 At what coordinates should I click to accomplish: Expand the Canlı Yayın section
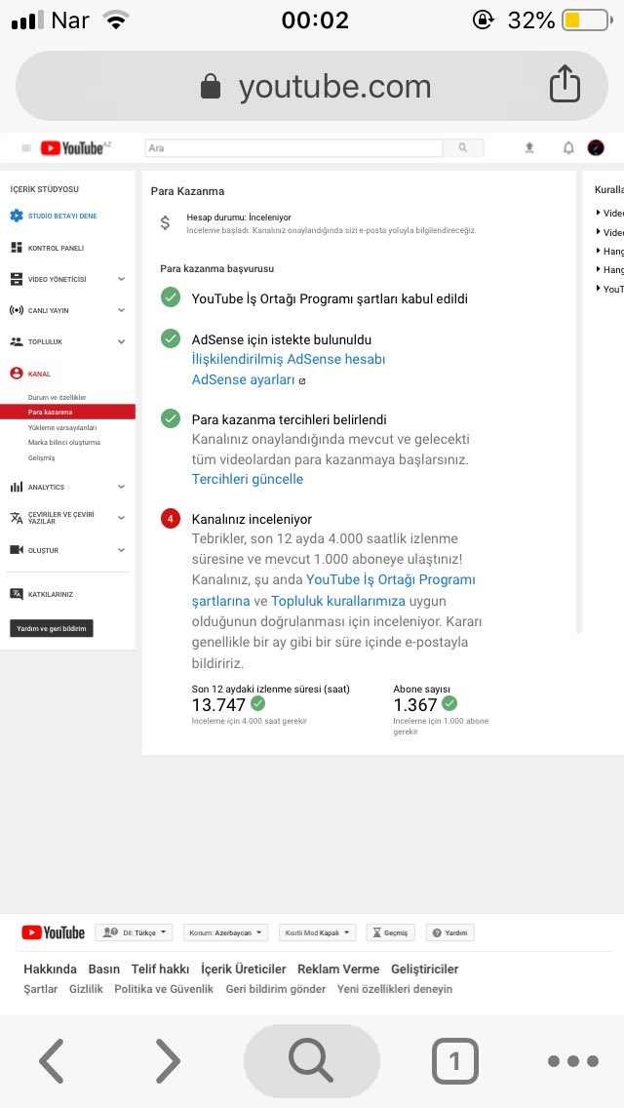(122, 310)
